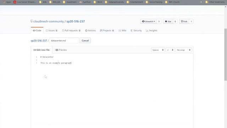
Task: View the watchers count 5
Action: (x=159, y=21)
